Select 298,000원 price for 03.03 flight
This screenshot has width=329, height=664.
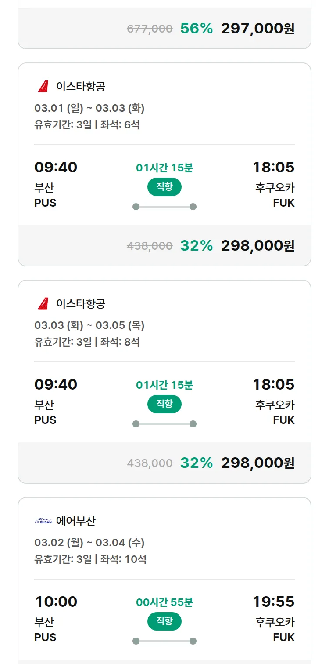(257, 463)
